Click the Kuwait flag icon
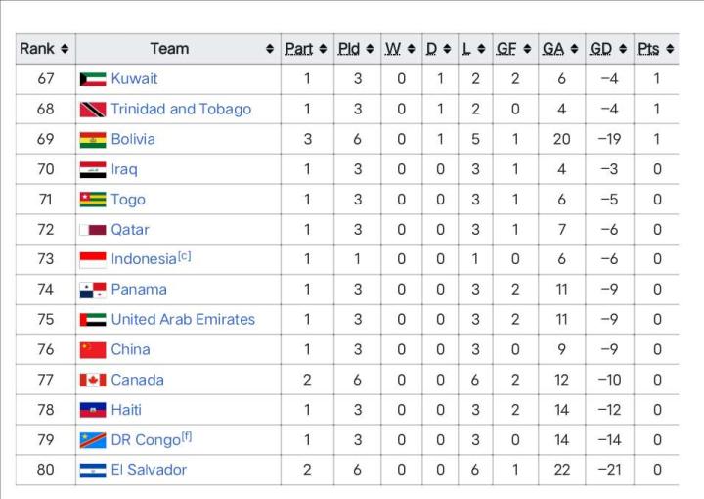 93,79
